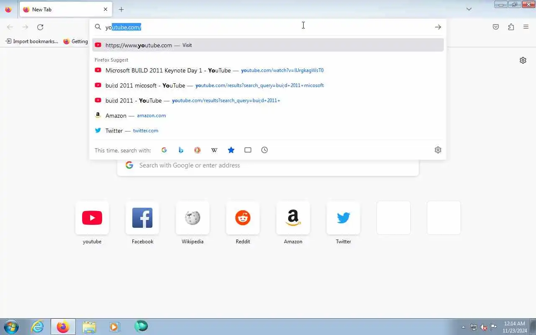Choose the Amazon amazon.com suggestion
The width and height of the screenshot is (536, 335).
tap(268, 116)
